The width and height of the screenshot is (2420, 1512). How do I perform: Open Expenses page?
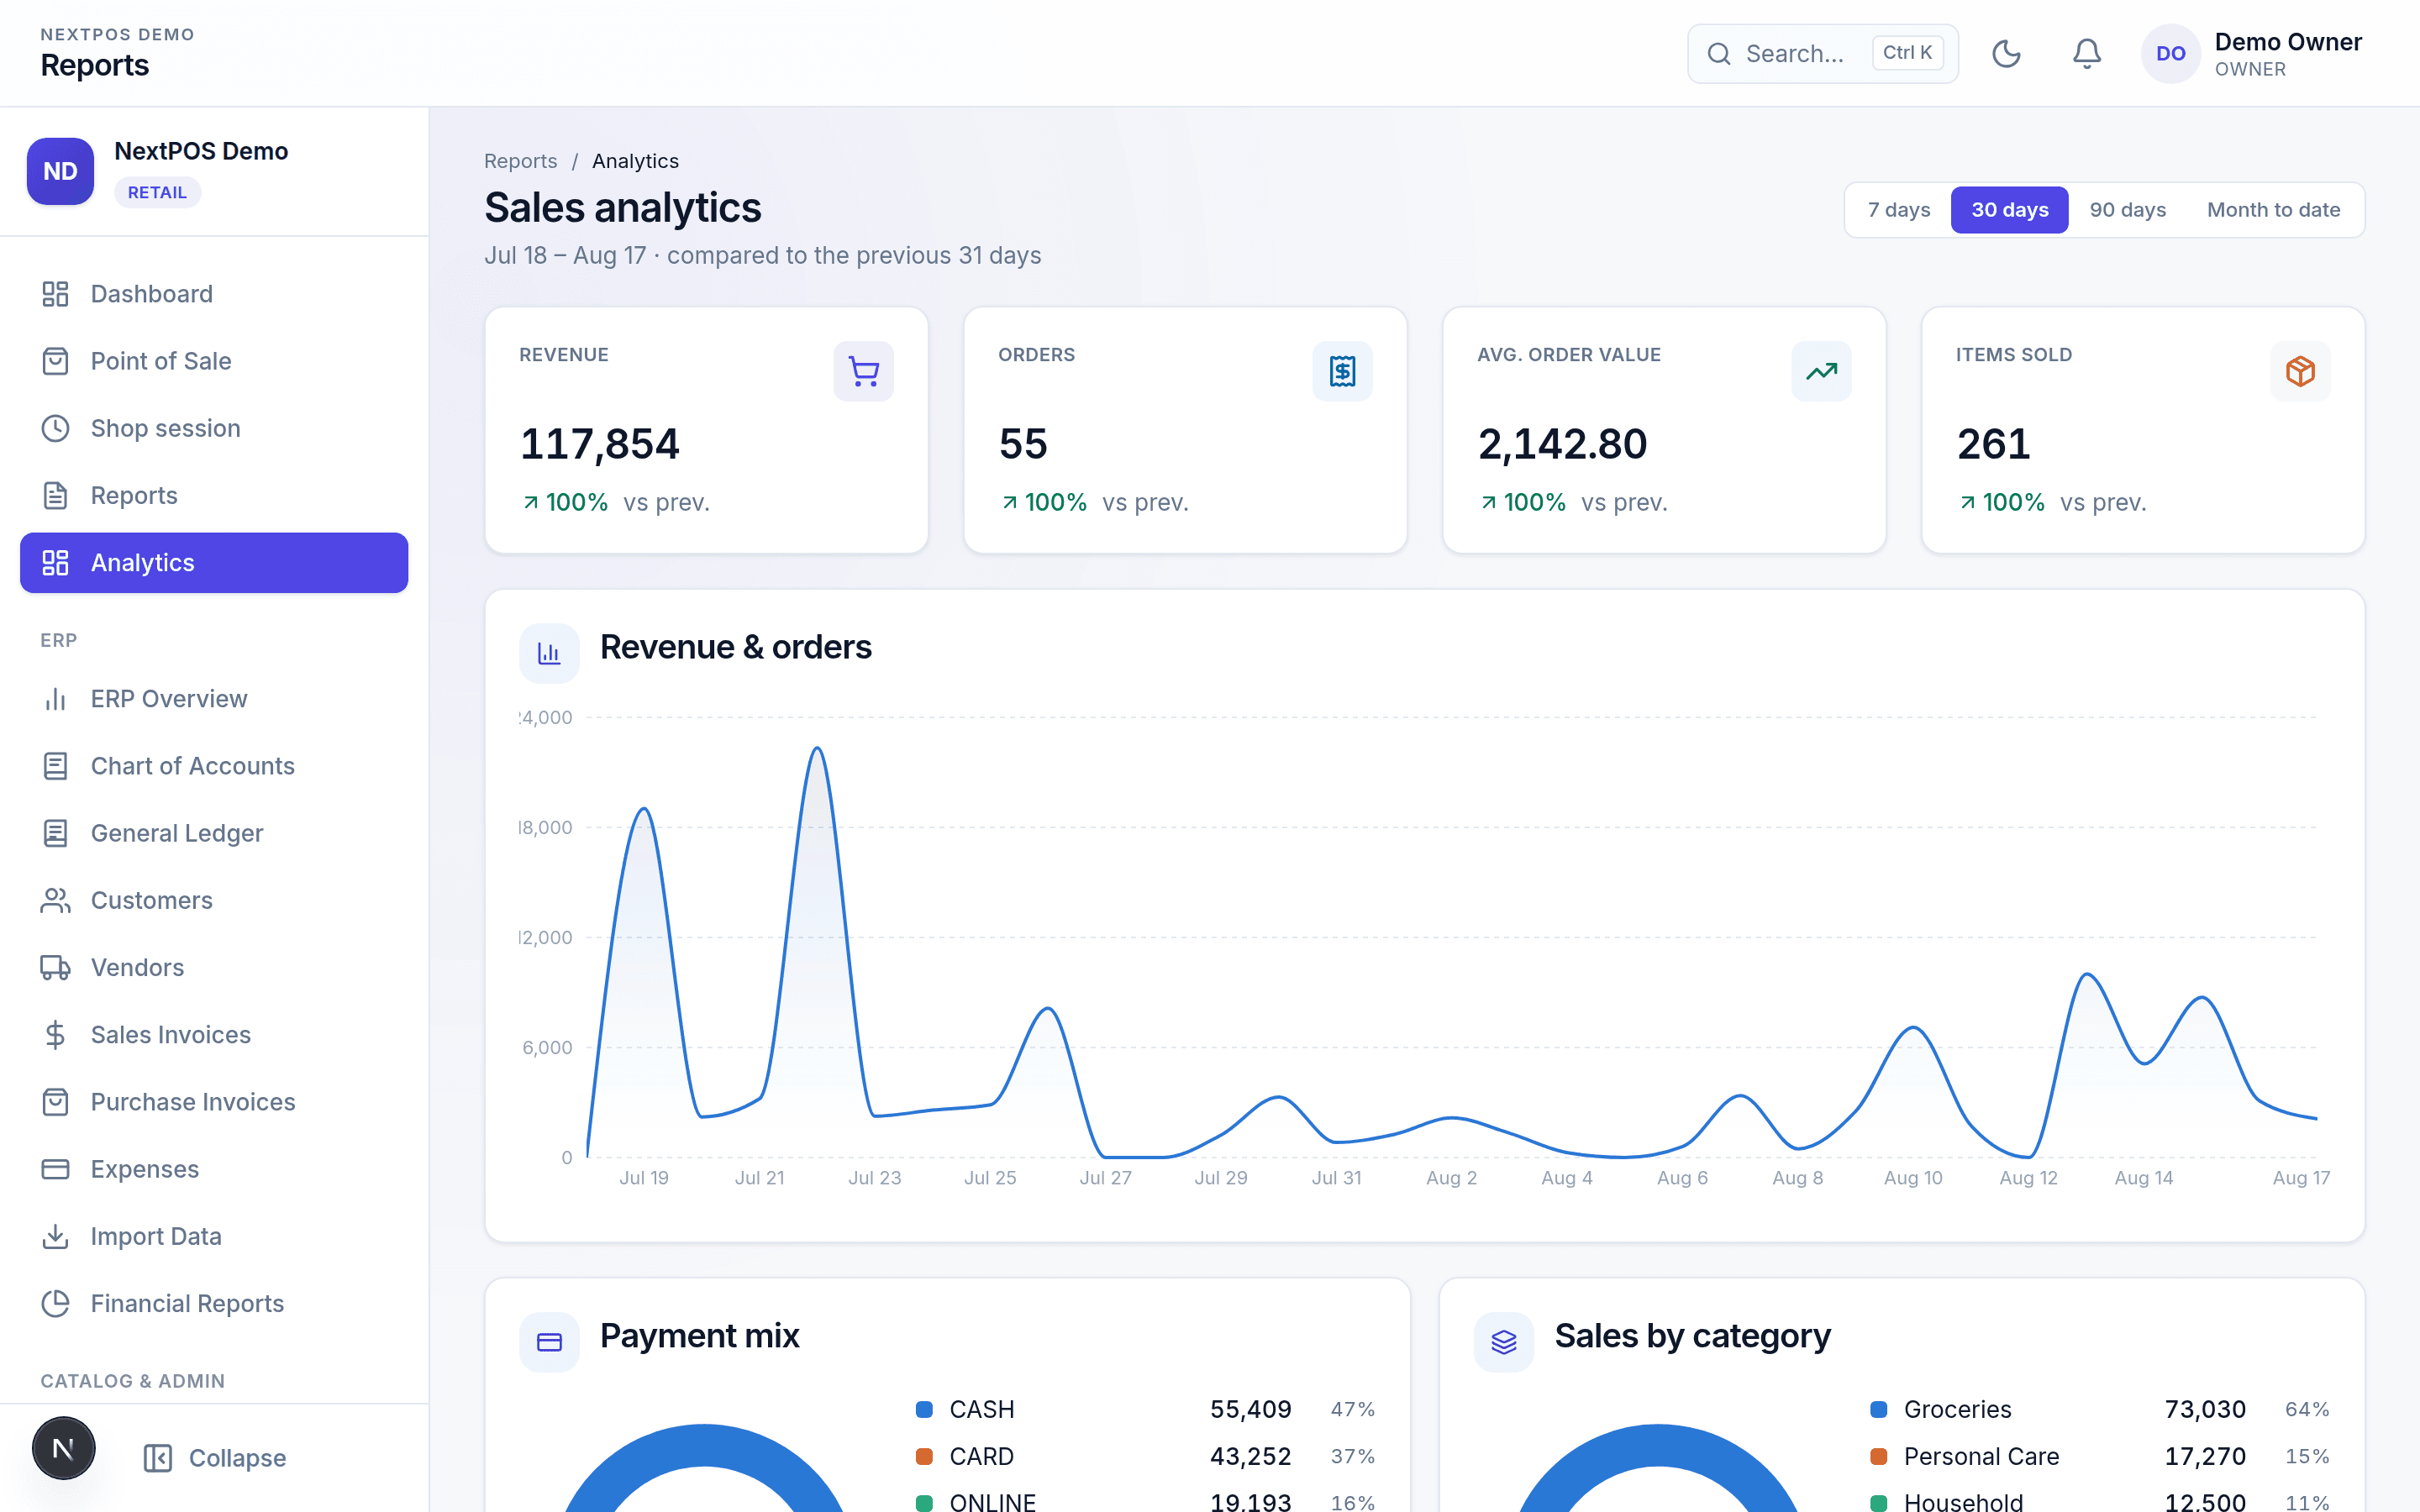(x=214, y=1169)
